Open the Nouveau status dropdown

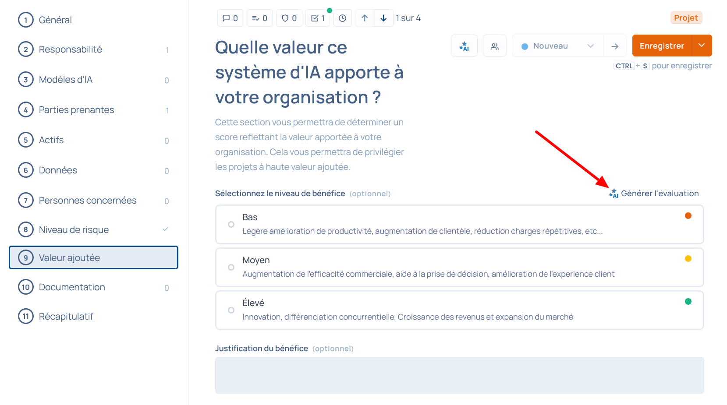coord(557,46)
